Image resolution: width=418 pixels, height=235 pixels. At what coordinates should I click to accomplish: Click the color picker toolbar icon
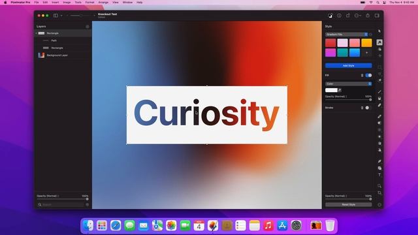coord(330,16)
